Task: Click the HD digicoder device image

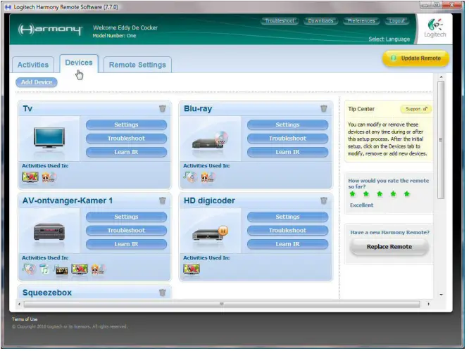Action: [x=212, y=234]
